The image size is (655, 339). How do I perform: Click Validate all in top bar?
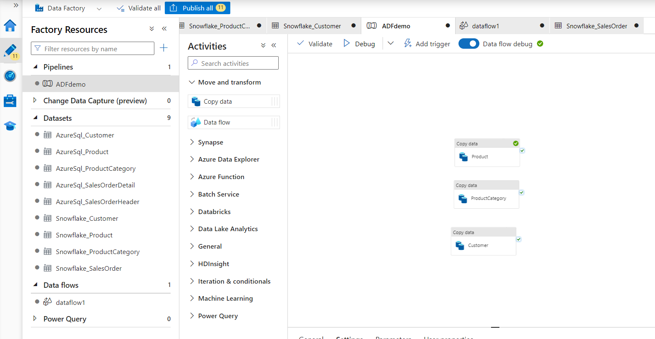coord(139,8)
